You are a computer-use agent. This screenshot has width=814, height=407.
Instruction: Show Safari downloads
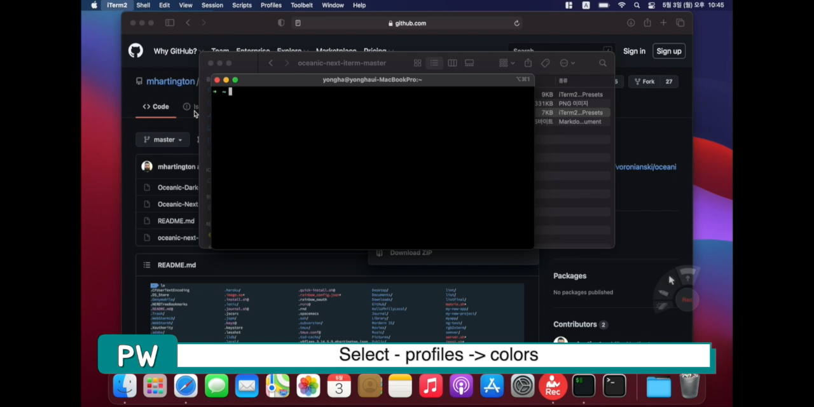click(x=631, y=23)
